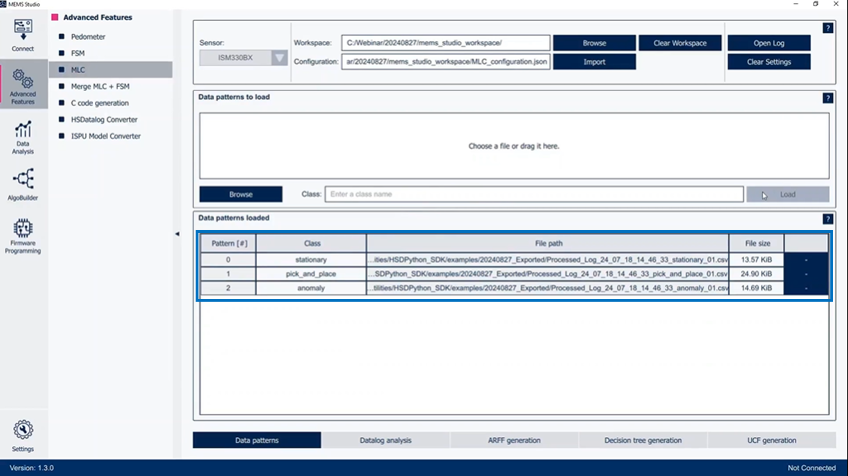Screen dimensions: 848x476
Task: Select MLC in the Advanced Features list
Action: (78, 70)
